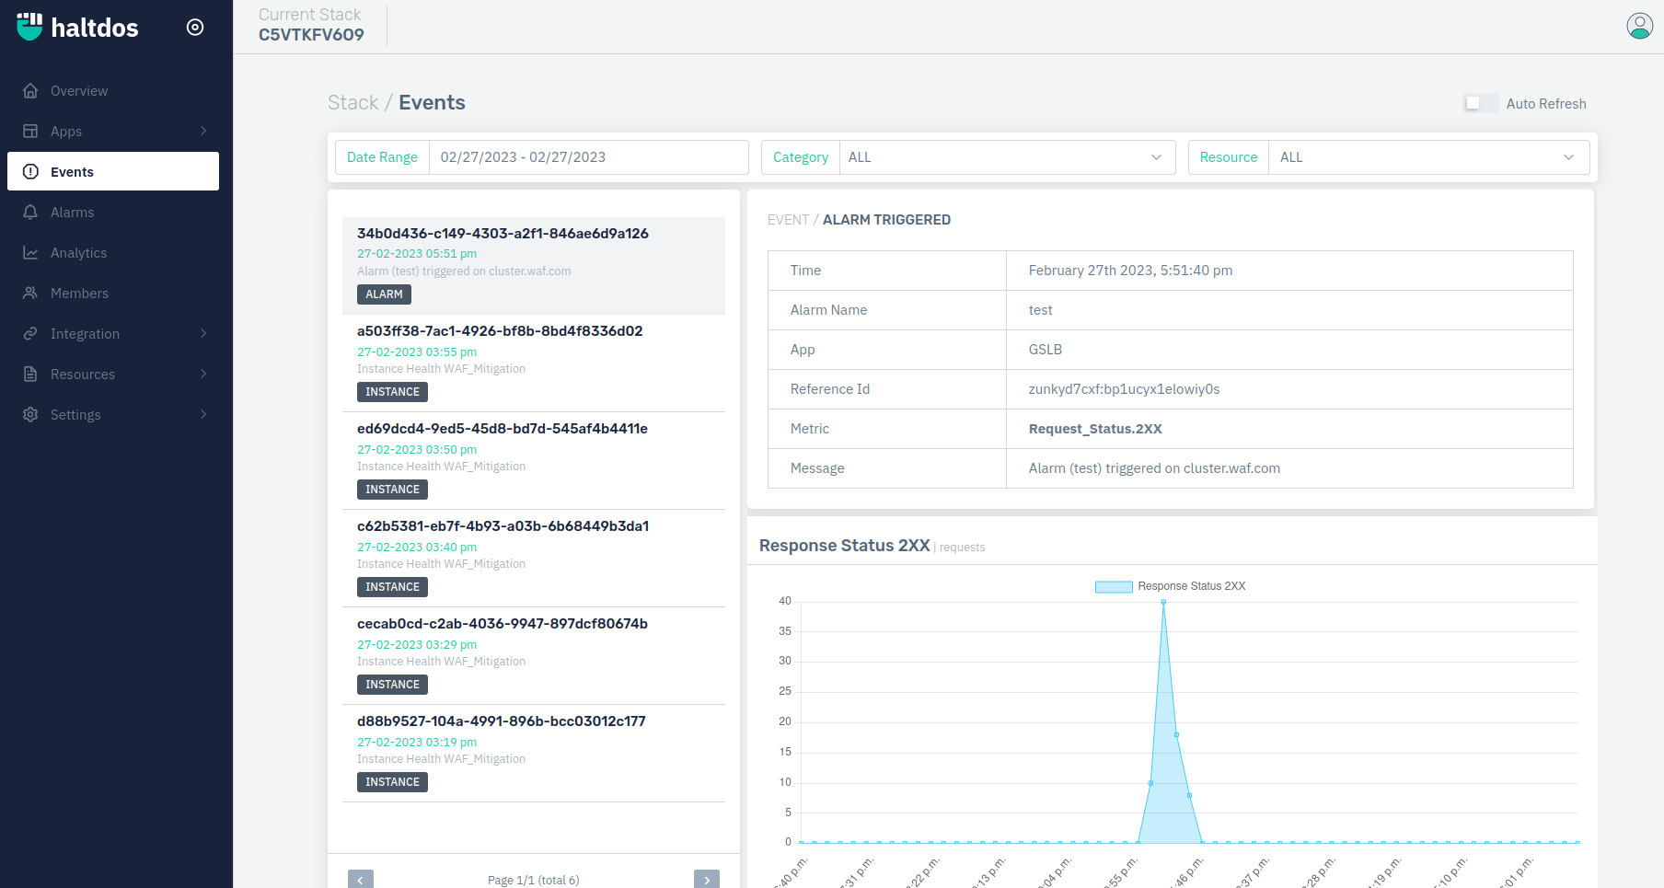This screenshot has width=1664, height=888.
Task: Click the Members people icon
Action: 30,294
